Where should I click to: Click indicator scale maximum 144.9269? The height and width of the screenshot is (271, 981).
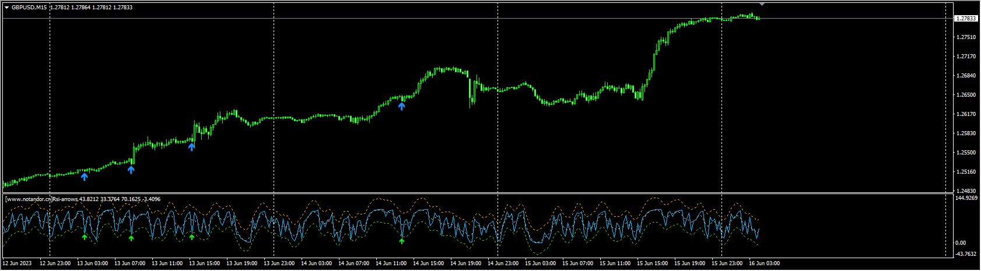(967, 198)
